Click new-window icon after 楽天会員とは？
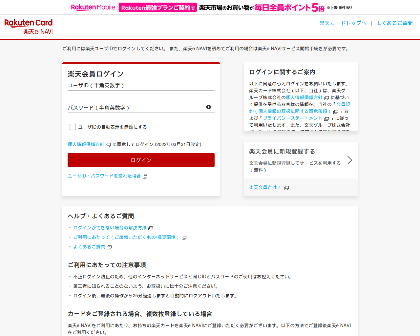 286,188
